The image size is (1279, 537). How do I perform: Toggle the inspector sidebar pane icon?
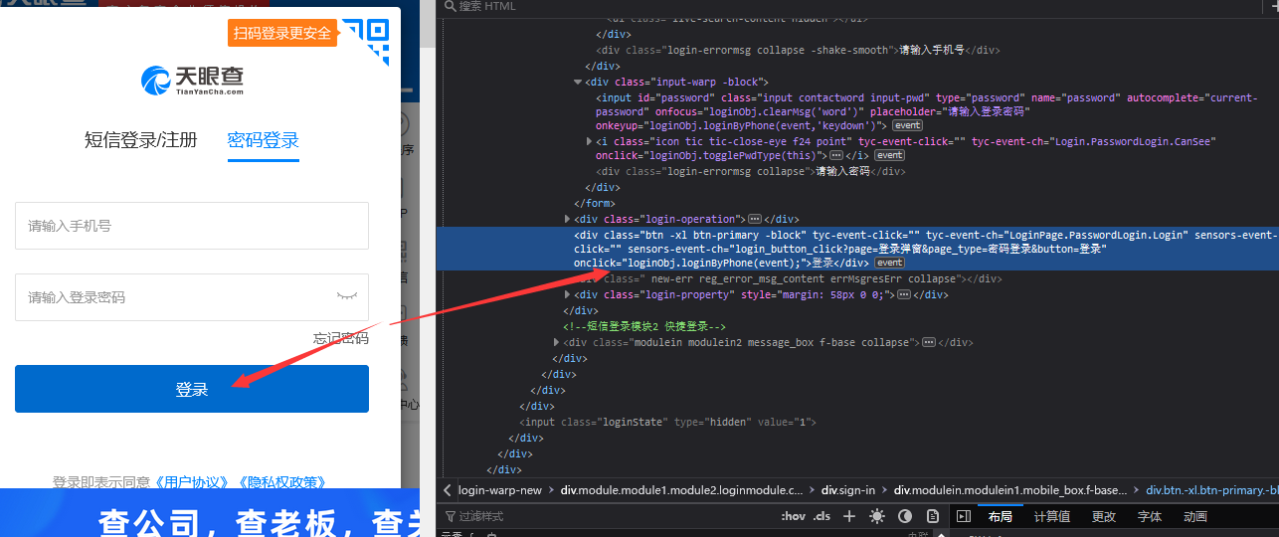(x=963, y=517)
